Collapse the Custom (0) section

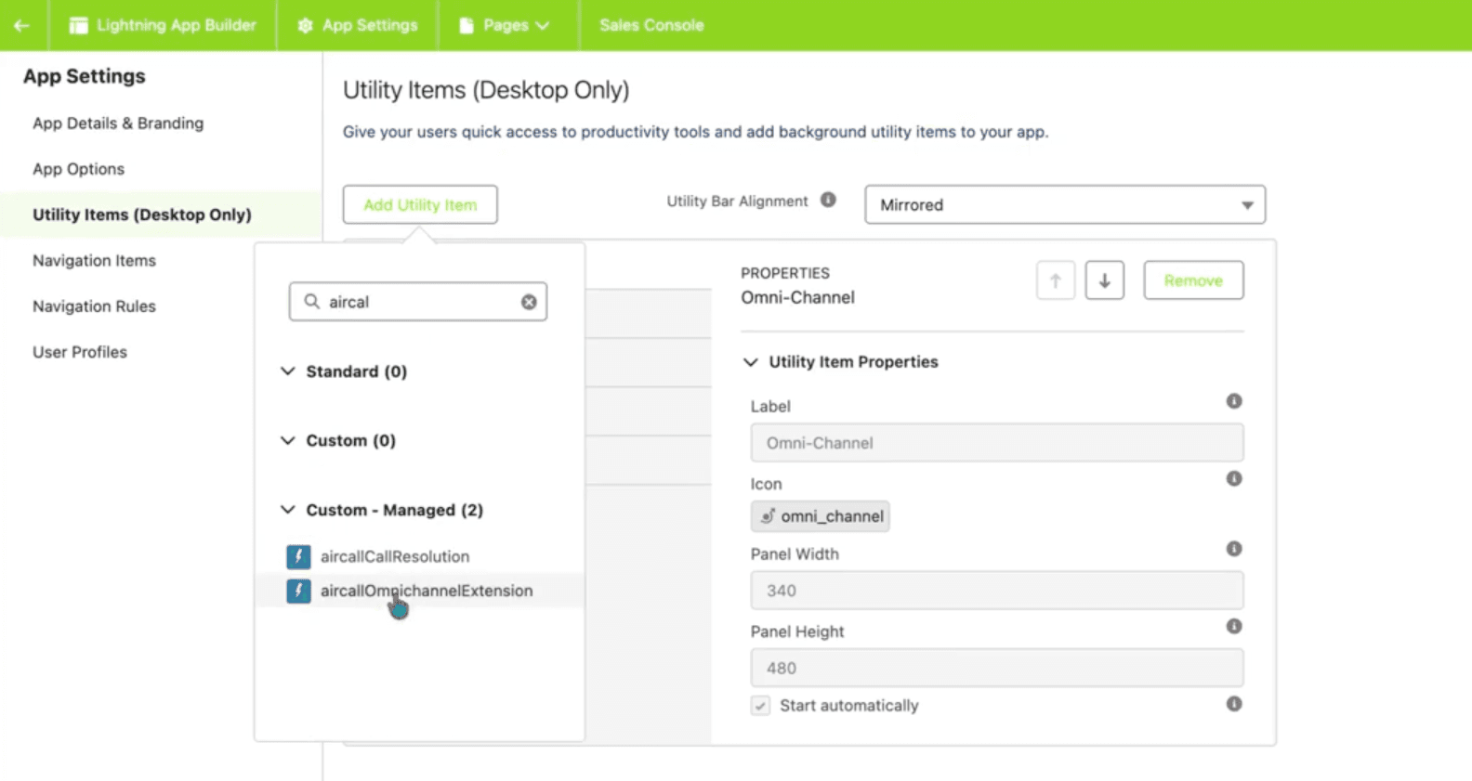click(x=288, y=440)
